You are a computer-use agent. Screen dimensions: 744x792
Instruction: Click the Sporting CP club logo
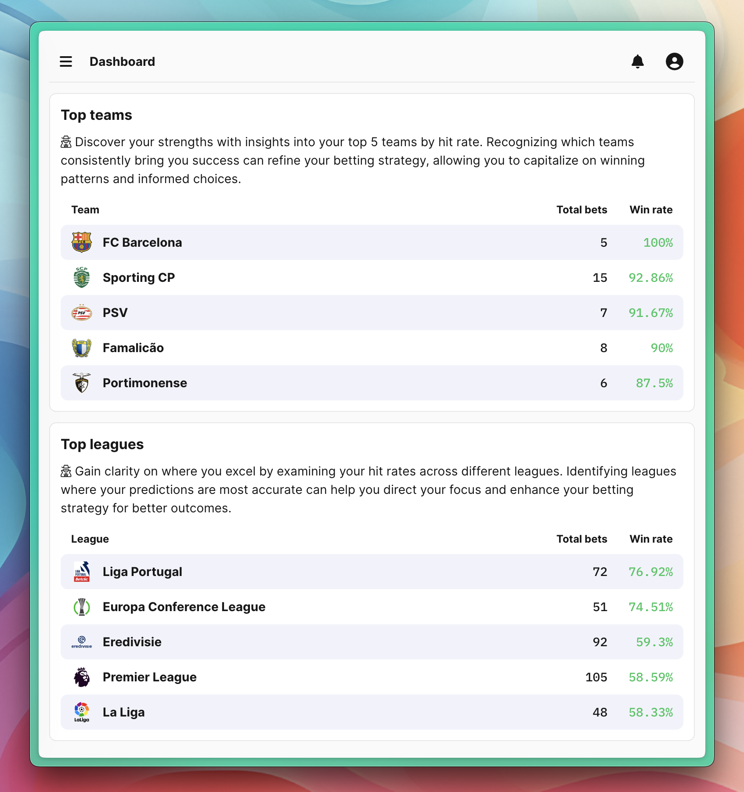pyautogui.click(x=82, y=277)
